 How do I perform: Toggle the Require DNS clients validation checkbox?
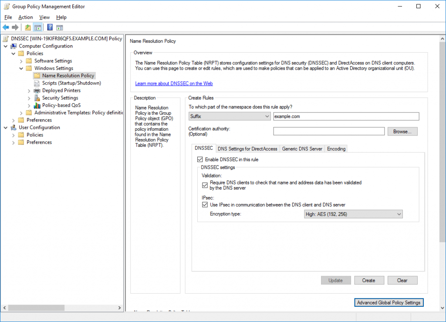pyautogui.click(x=205, y=185)
